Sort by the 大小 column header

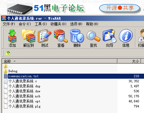click(129, 61)
